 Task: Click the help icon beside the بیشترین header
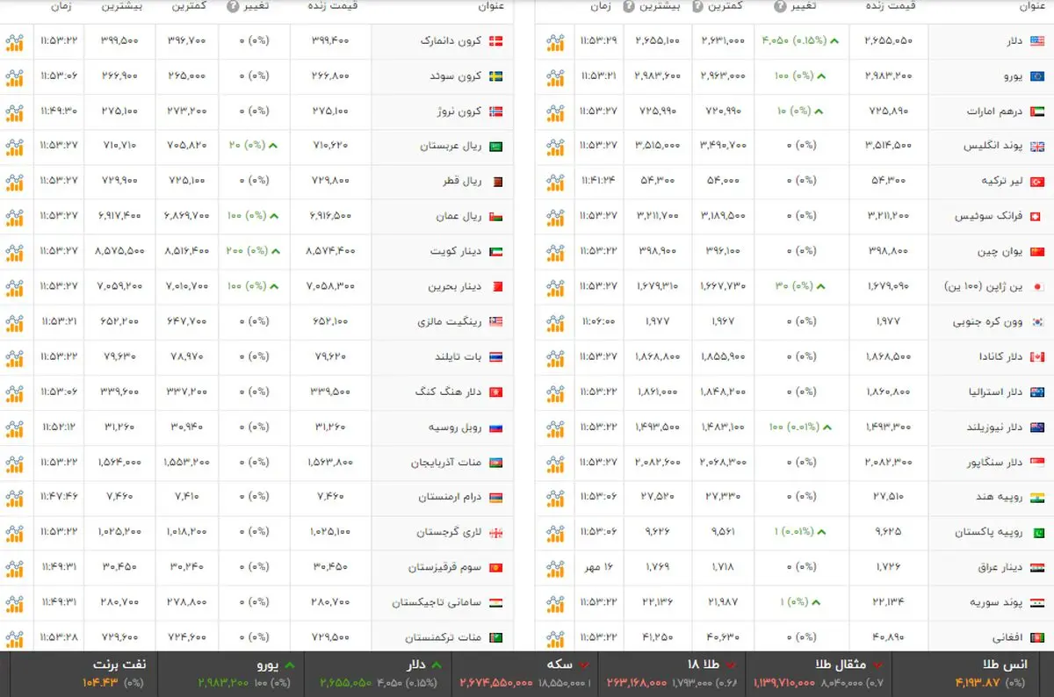[x=630, y=7]
